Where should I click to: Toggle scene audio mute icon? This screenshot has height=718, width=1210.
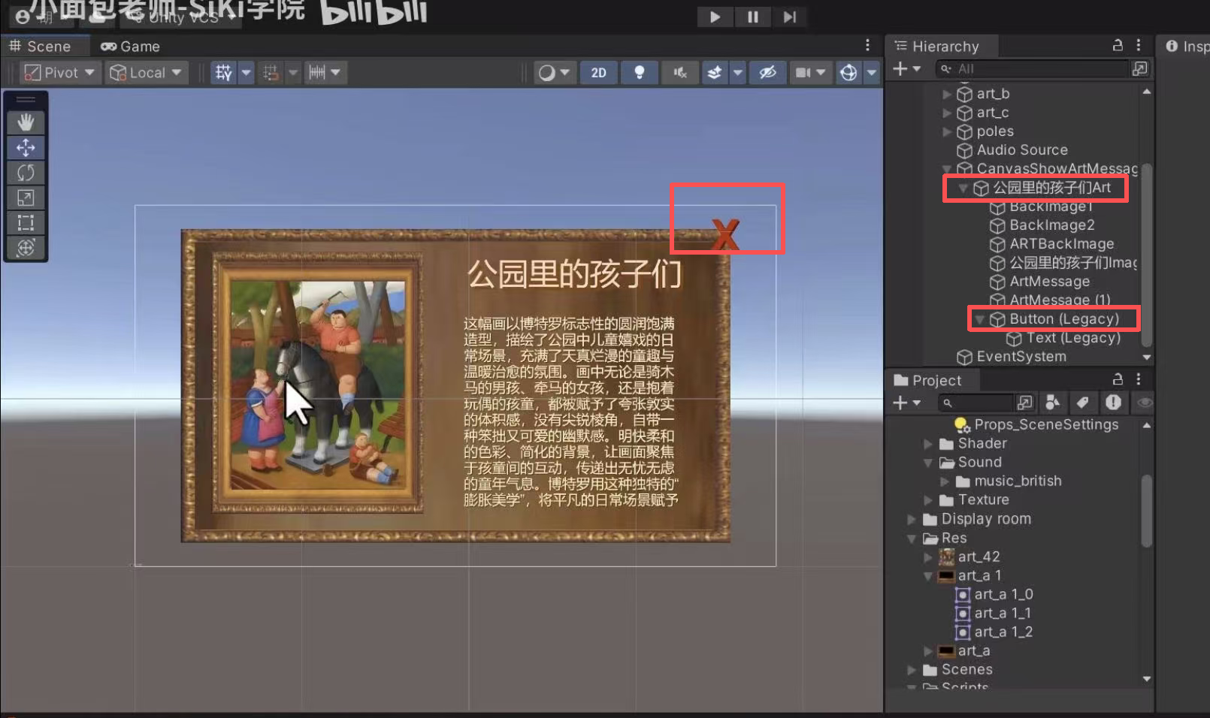680,72
